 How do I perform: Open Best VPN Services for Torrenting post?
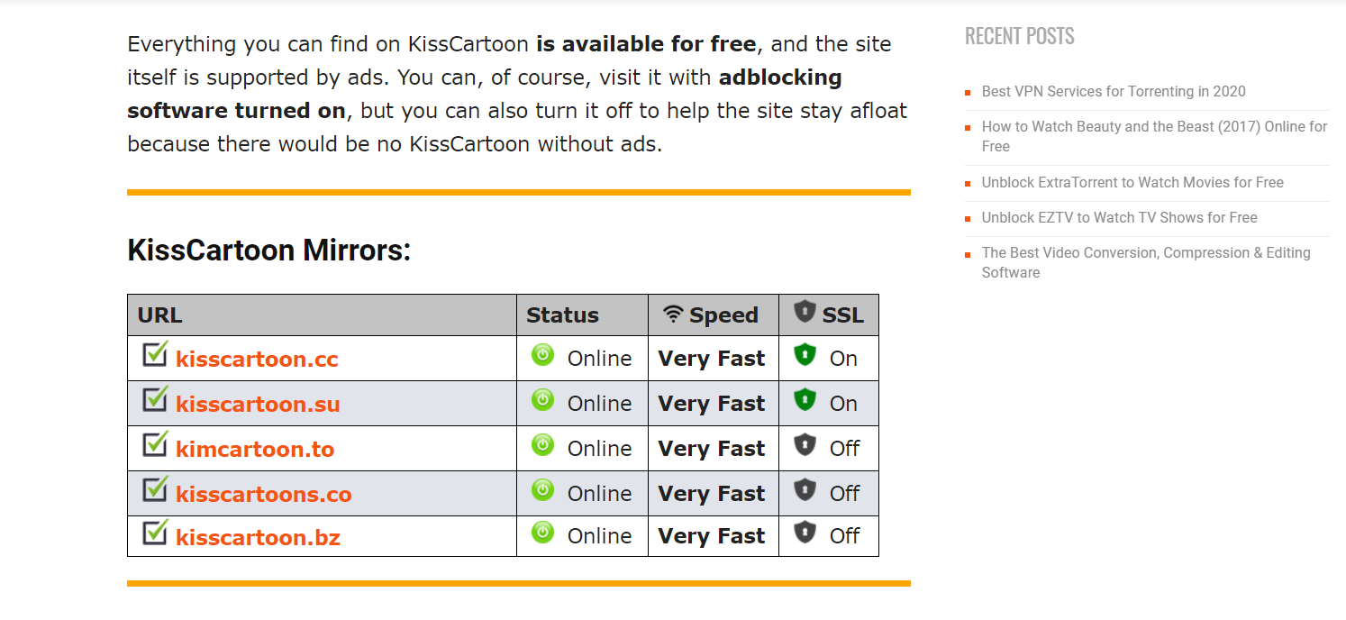1114,91
